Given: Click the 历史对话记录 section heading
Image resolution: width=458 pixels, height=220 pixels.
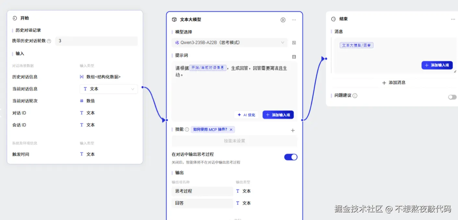Looking at the screenshot, I should tap(28, 30).
